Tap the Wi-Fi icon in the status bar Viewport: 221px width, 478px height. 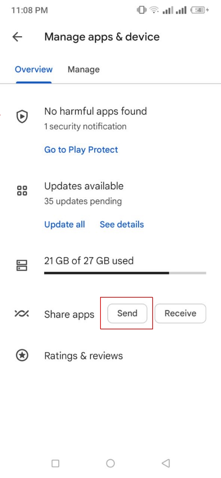click(154, 11)
